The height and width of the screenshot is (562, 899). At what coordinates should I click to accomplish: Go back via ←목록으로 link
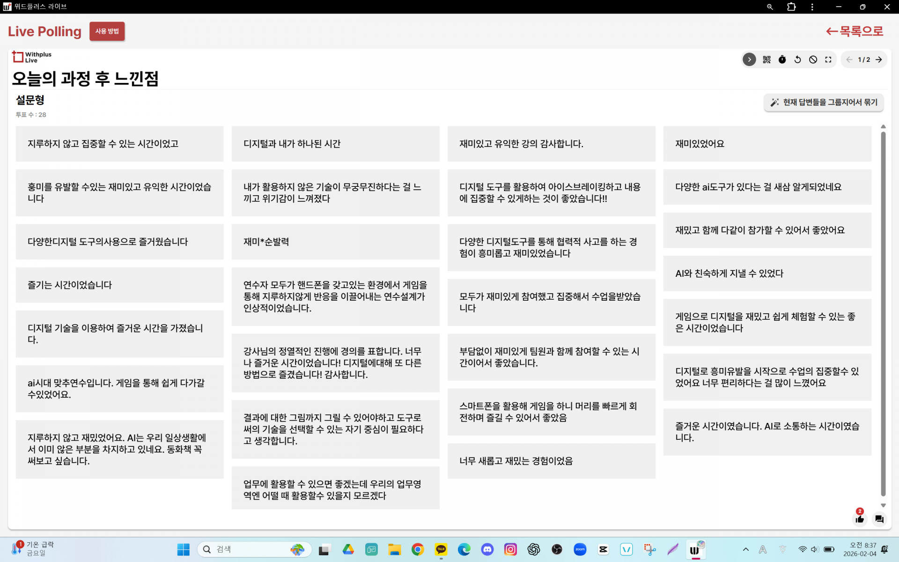pyautogui.click(x=855, y=31)
